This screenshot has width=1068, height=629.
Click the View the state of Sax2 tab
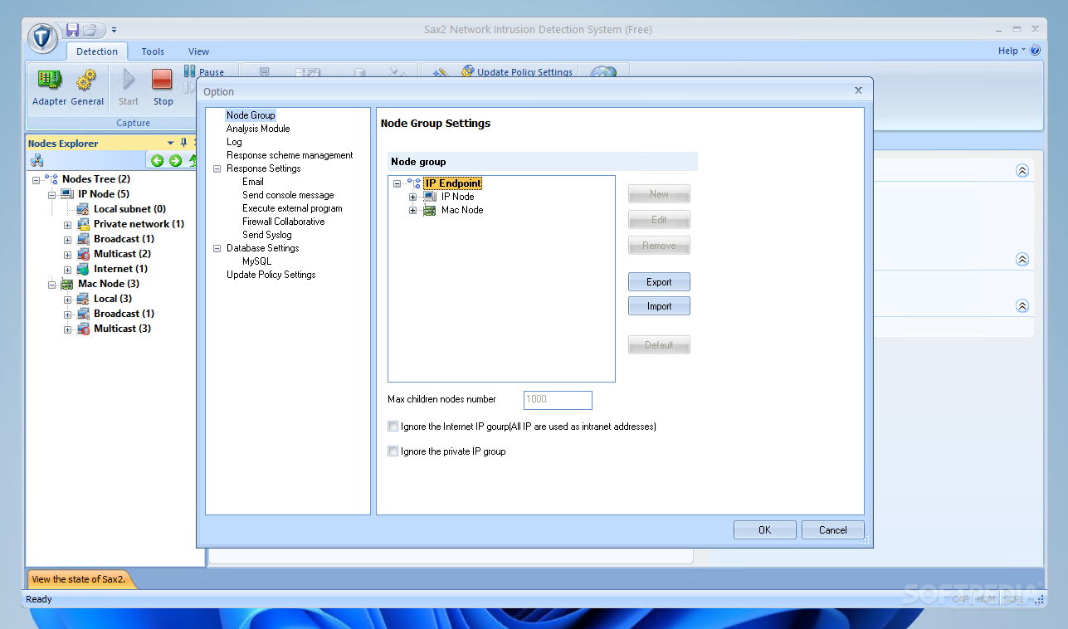[79, 579]
